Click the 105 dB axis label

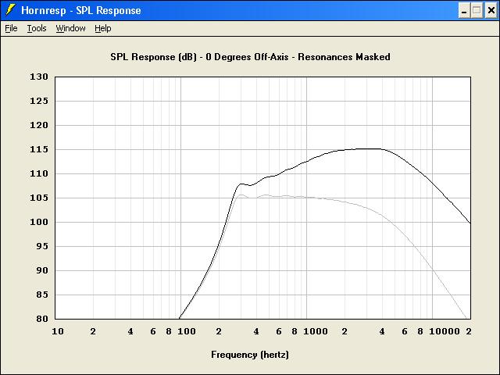tap(39, 198)
